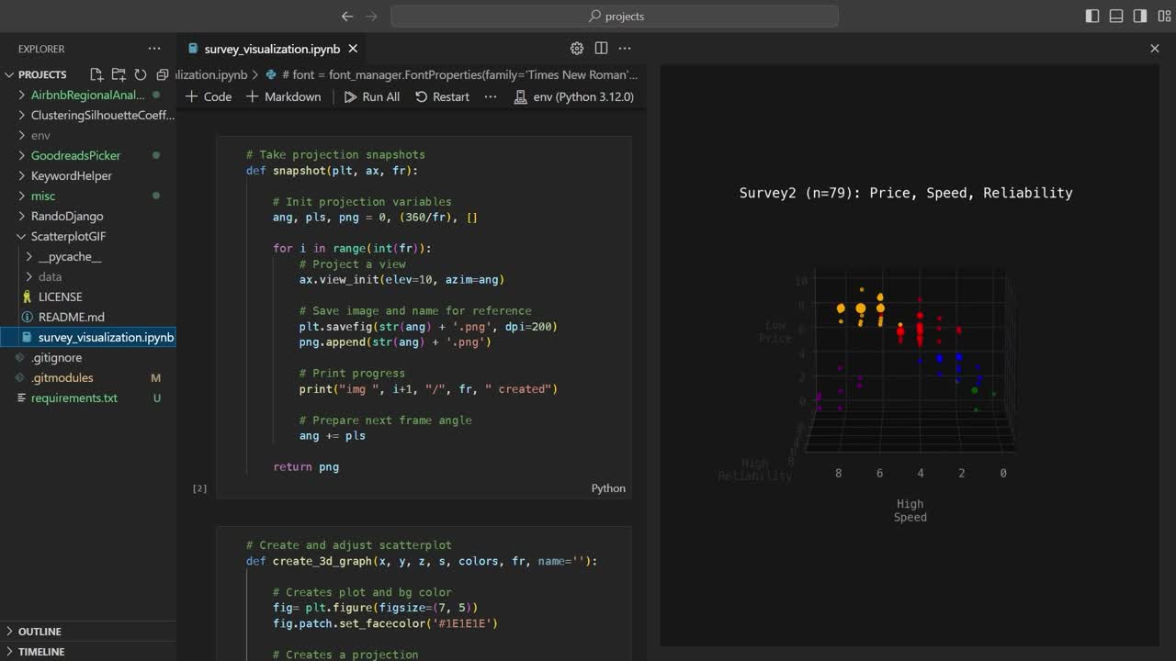The height and width of the screenshot is (661, 1176).
Task: Click the breadcrumb '# font = font_manager...' segment
Action: click(x=452, y=74)
